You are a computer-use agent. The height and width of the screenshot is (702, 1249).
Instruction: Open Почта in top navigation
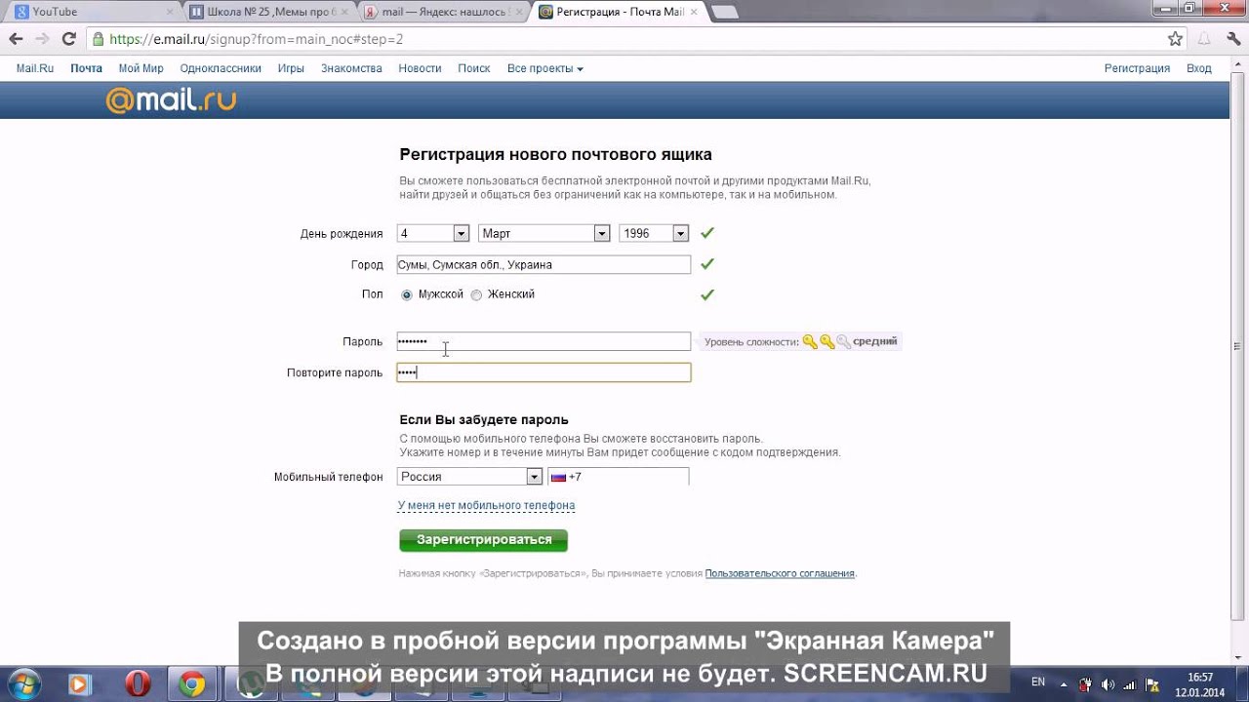86,68
